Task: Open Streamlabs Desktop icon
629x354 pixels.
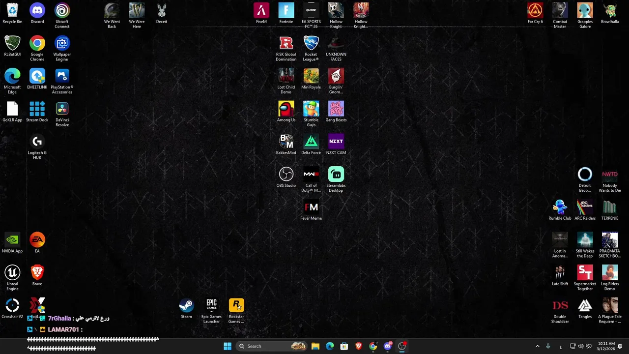Action: click(336, 180)
